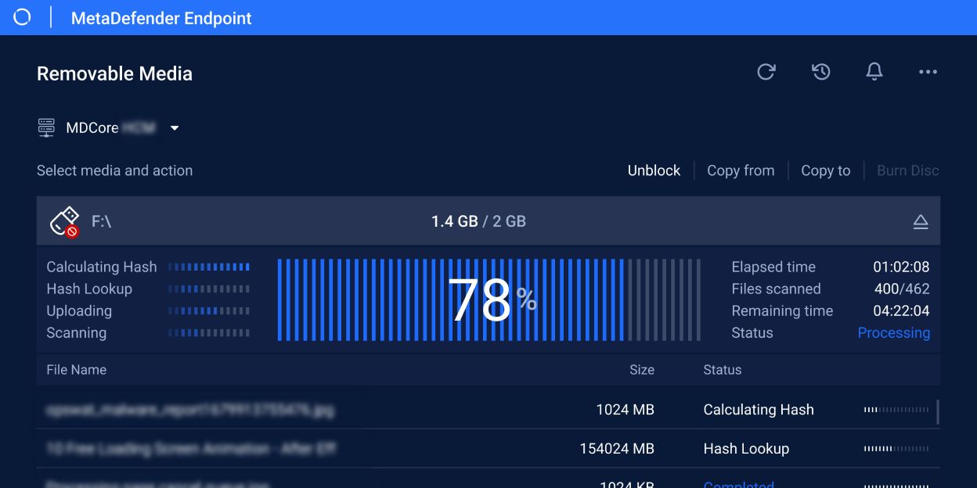
Task: Click the Burn Disc option
Action: pyautogui.click(x=907, y=170)
